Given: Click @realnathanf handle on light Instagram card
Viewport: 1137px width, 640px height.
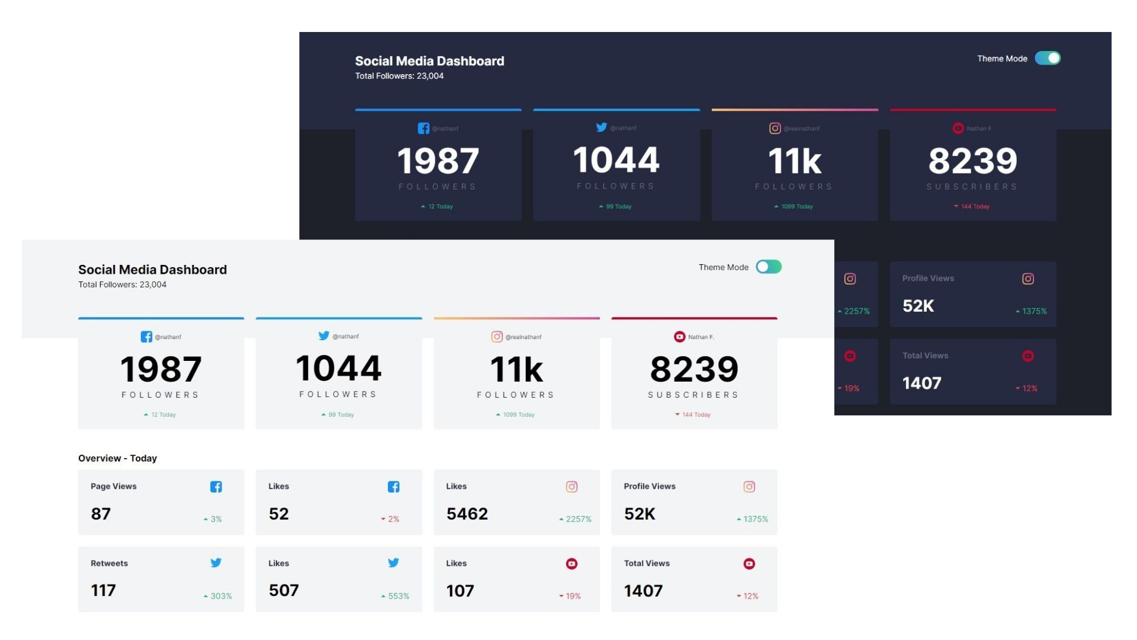Looking at the screenshot, I should [x=523, y=337].
